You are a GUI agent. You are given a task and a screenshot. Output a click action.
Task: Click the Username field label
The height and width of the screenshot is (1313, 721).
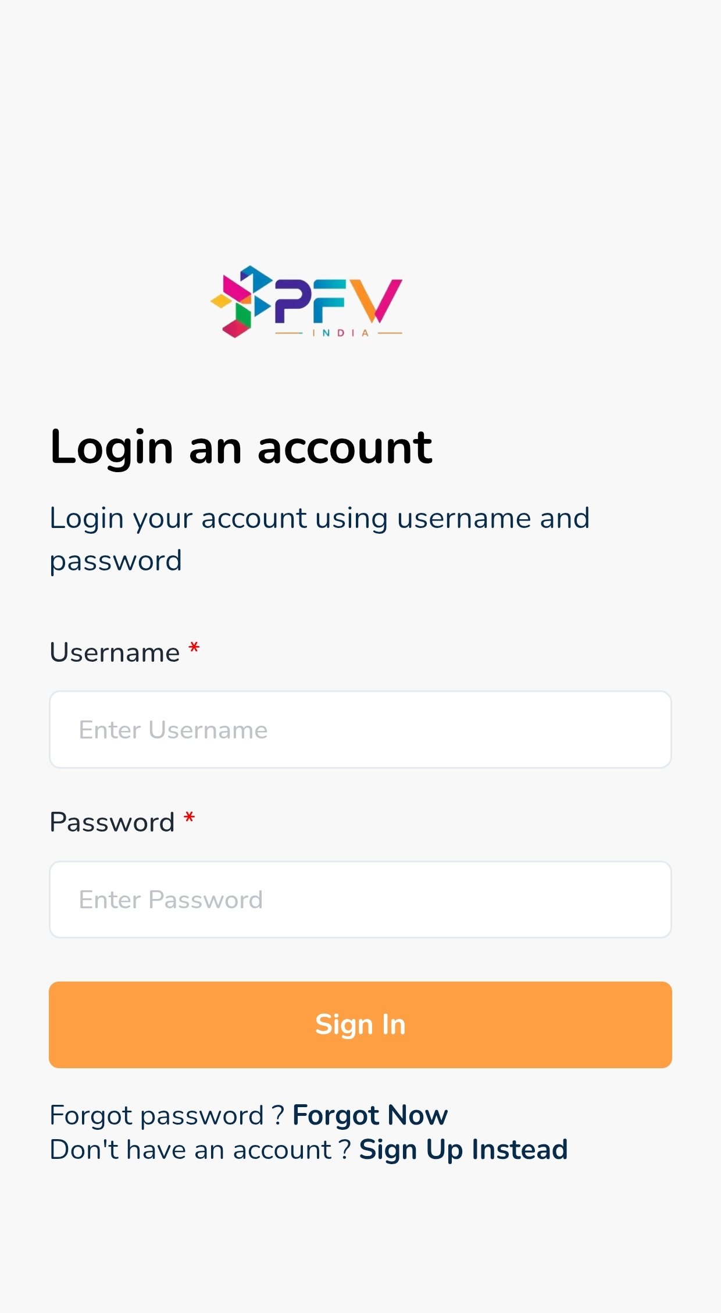point(115,652)
